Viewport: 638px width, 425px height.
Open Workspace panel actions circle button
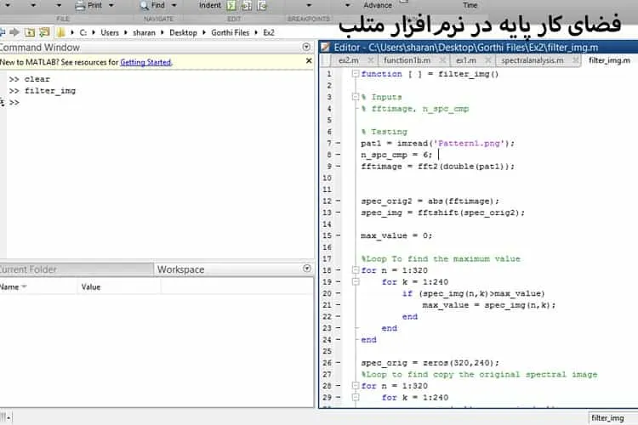307,269
